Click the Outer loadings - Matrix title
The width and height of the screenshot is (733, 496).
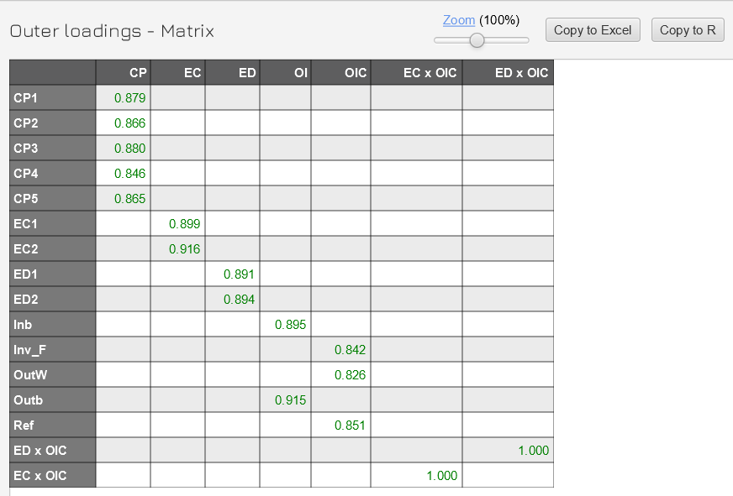click(112, 31)
